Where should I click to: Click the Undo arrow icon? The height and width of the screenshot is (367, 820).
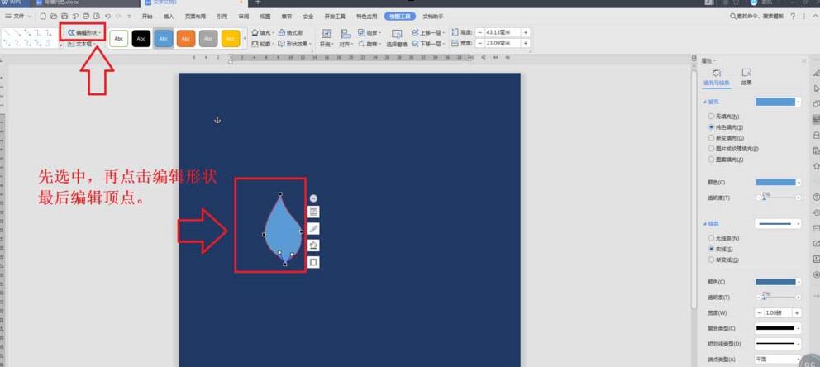point(107,17)
